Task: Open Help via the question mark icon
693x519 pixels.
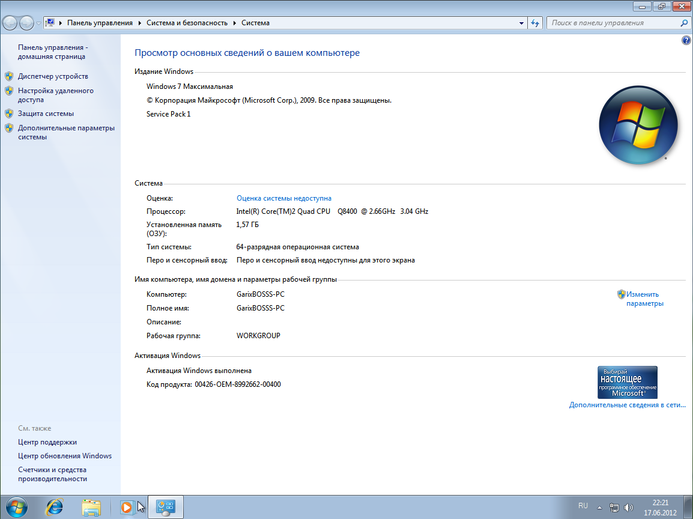Action: [686, 40]
